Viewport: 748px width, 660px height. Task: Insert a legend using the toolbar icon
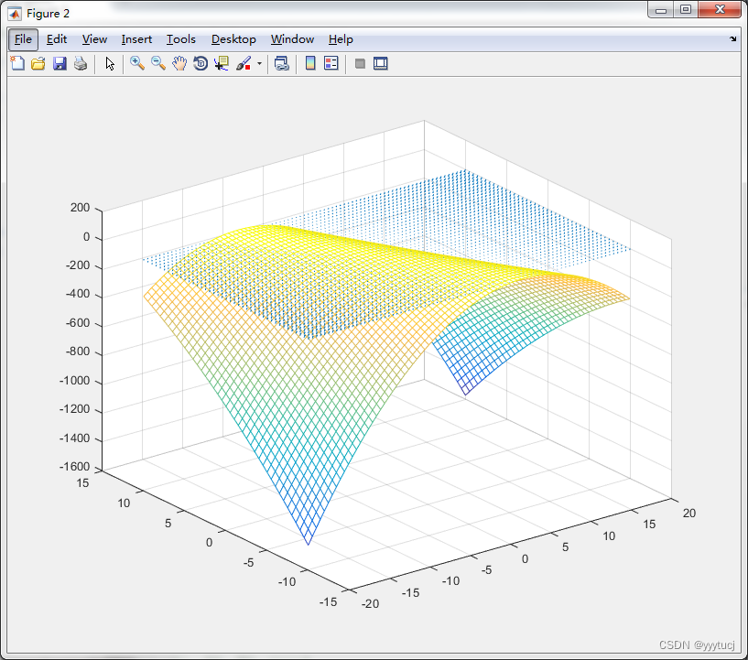pos(331,63)
